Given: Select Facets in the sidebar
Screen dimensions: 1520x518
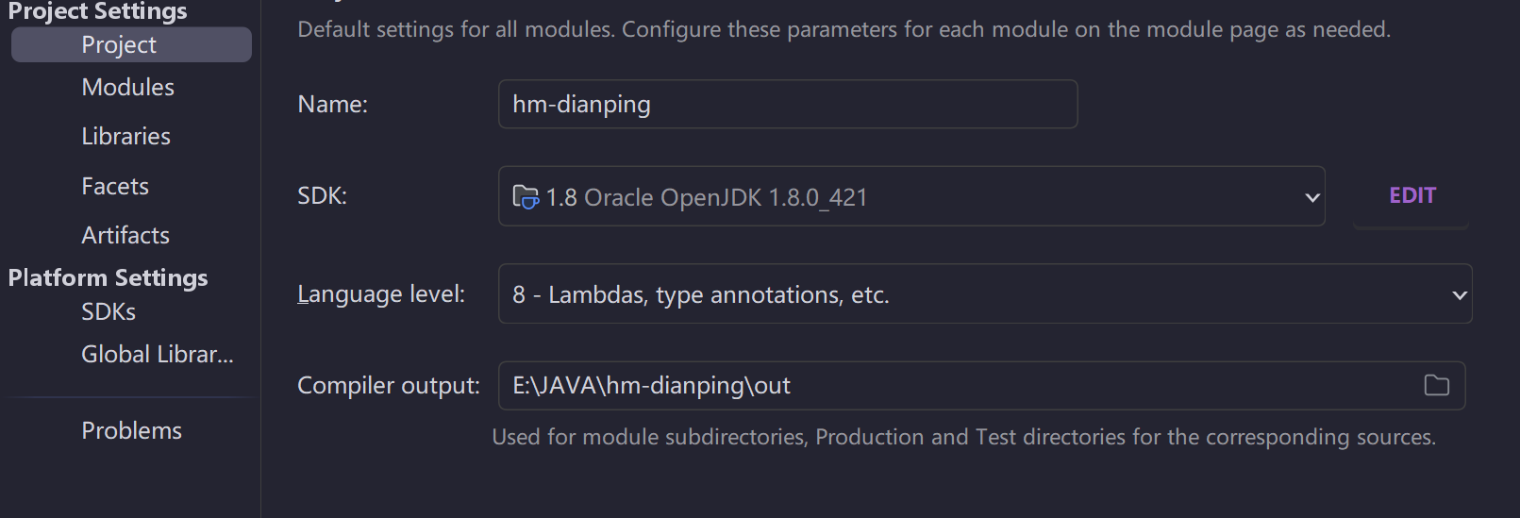Looking at the screenshot, I should coord(115,186).
